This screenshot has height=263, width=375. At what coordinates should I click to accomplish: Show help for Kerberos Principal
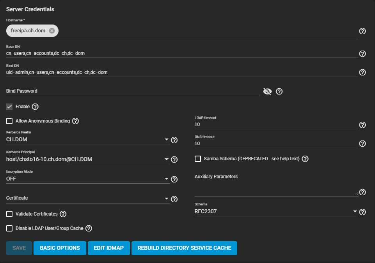click(x=174, y=160)
